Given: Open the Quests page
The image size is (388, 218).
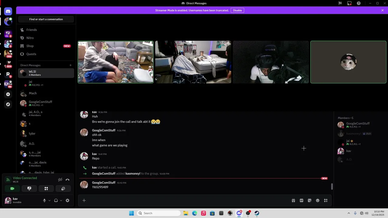Looking at the screenshot, I should click(46, 54).
